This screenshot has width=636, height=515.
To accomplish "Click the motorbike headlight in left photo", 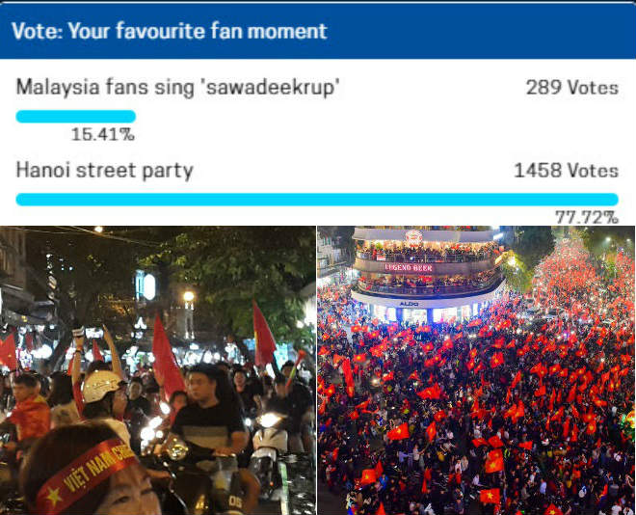I will [267, 420].
